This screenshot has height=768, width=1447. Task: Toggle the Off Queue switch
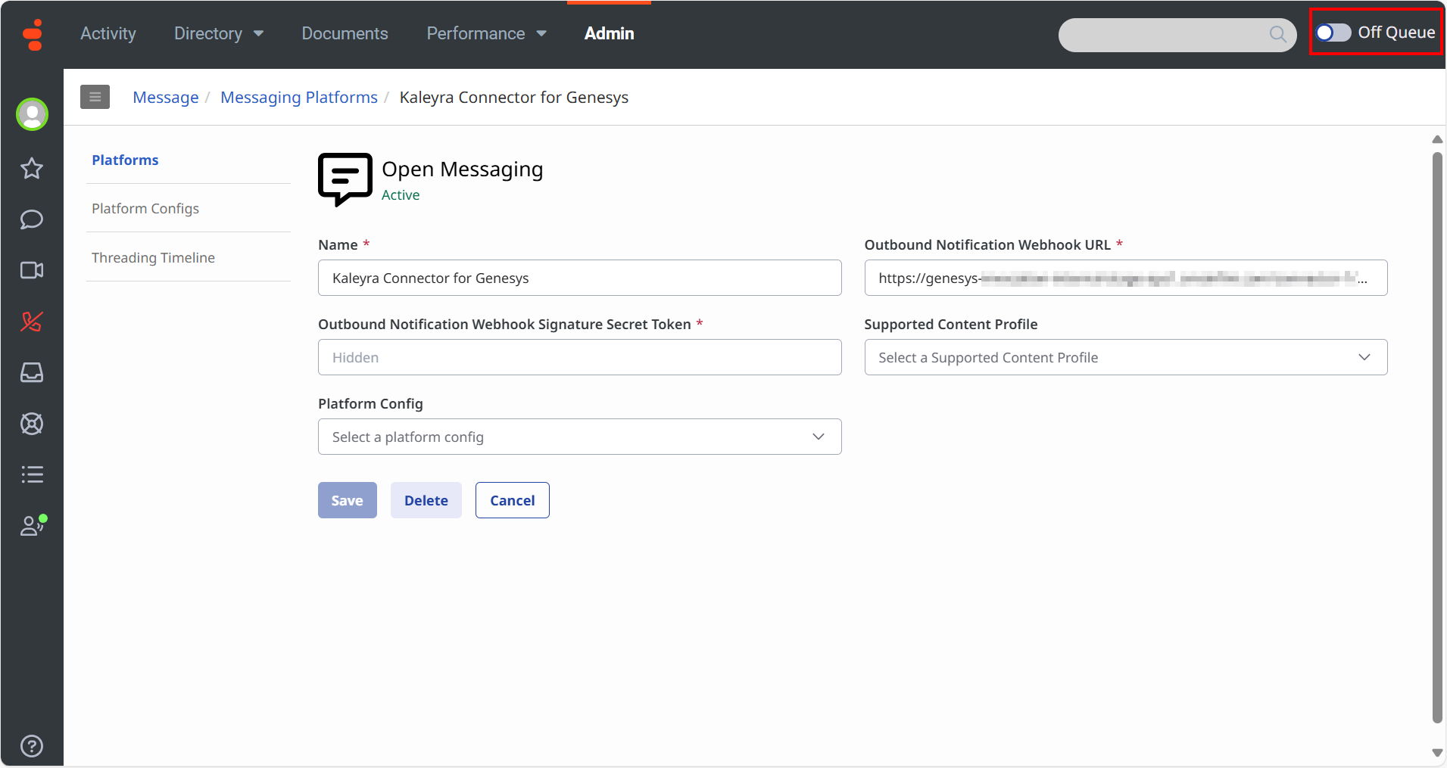1333,33
